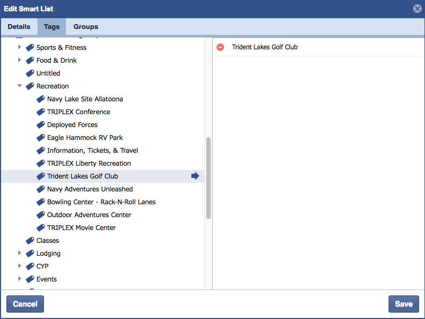
Task: Switch to the Details tab
Action: pyautogui.click(x=19, y=27)
